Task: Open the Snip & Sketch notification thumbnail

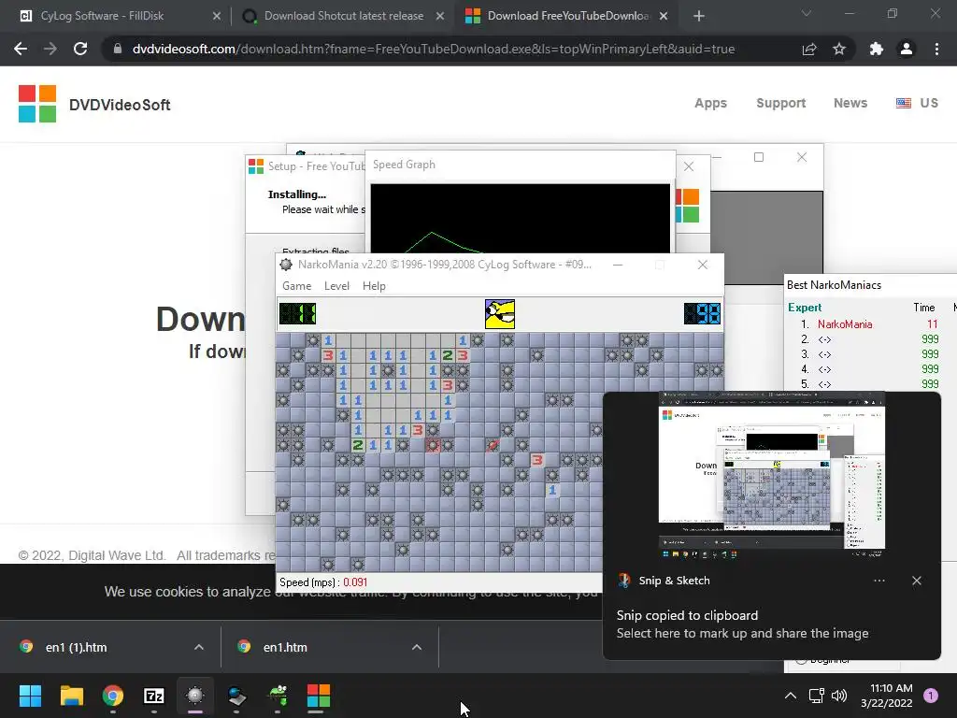Action: tap(772, 475)
